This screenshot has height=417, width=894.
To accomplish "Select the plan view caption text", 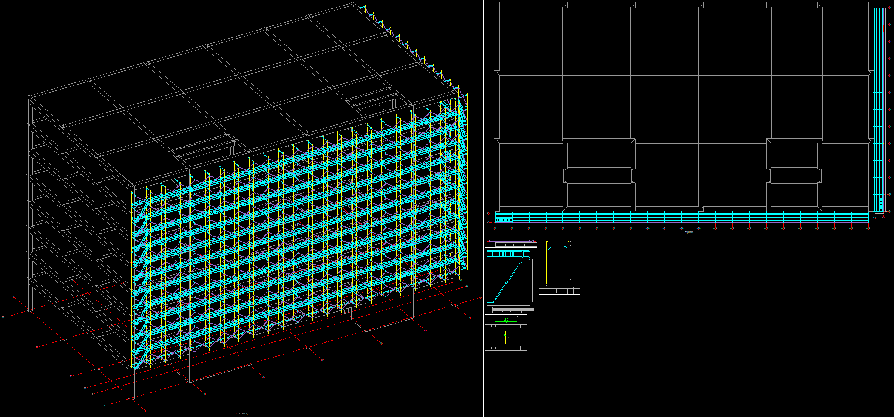I will pos(689,232).
